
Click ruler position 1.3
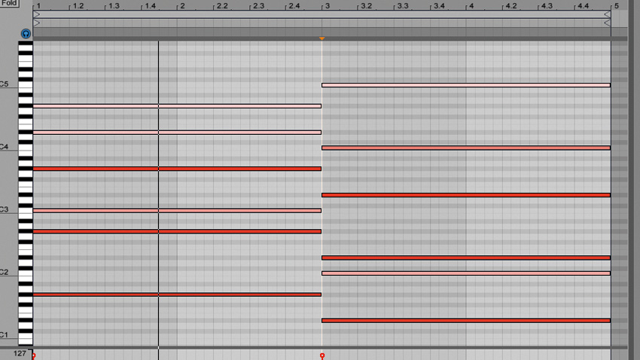tap(114, 6)
